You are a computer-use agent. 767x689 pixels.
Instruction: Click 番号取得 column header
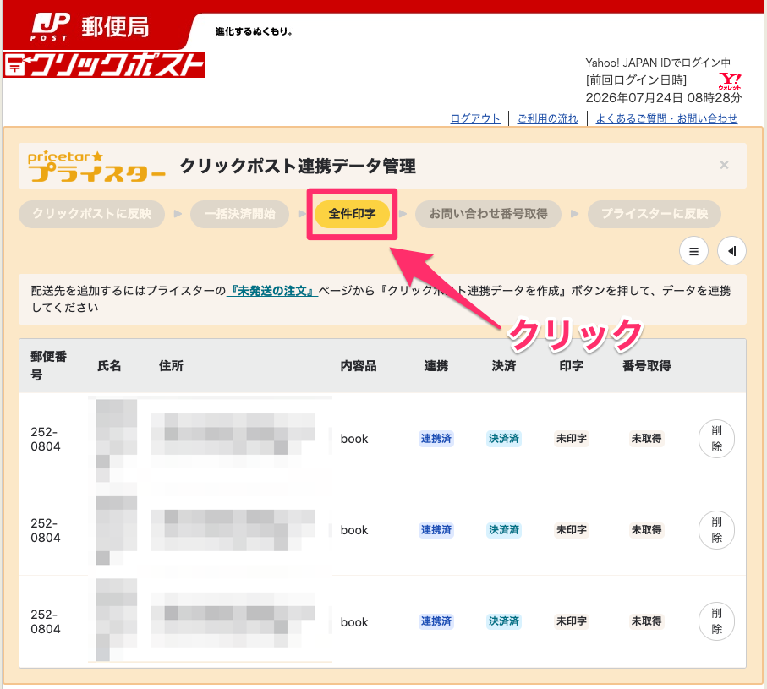tap(646, 366)
